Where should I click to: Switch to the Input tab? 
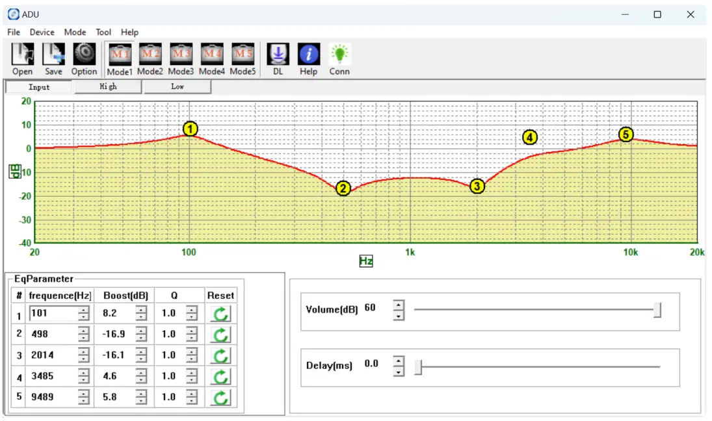coord(38,86)
